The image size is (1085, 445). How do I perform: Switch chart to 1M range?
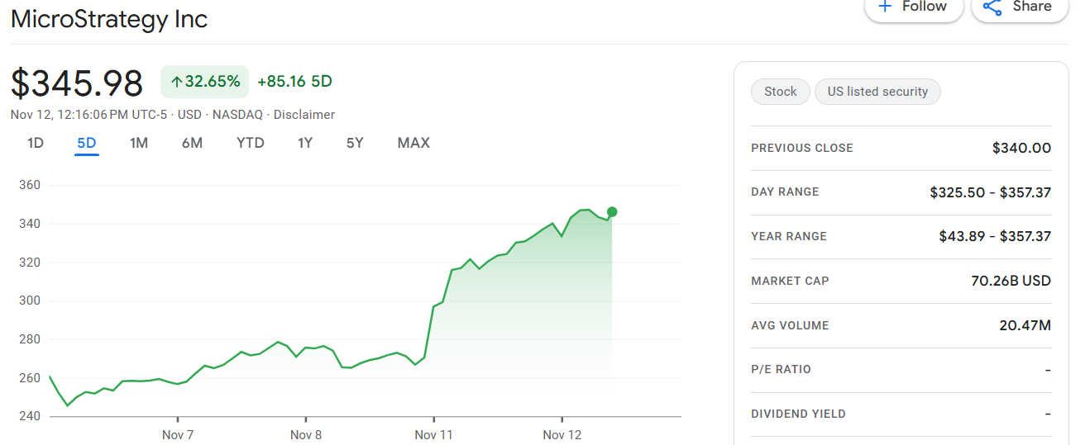click(x=139, y=143)
